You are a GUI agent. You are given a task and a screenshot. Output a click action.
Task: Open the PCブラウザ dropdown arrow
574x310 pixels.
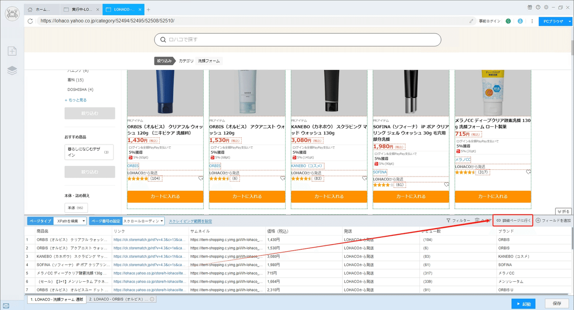[570, 22]
